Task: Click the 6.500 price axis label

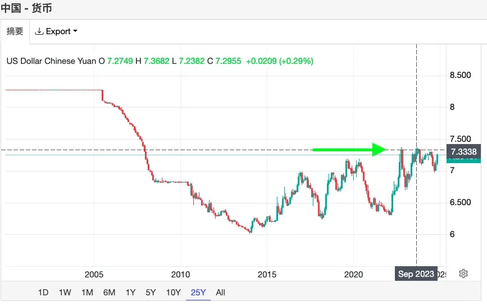Action: pos(460,202)
